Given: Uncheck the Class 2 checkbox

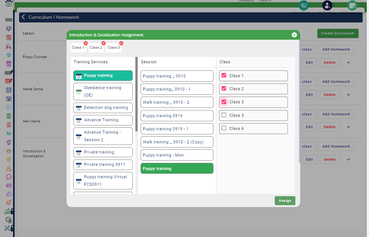Looking at the screenshot, I should click(224, 89).
